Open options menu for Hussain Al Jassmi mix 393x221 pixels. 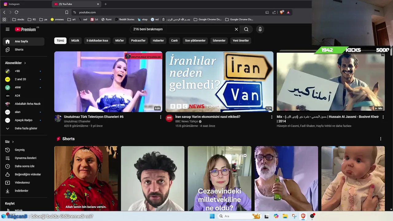coord(383,117)
